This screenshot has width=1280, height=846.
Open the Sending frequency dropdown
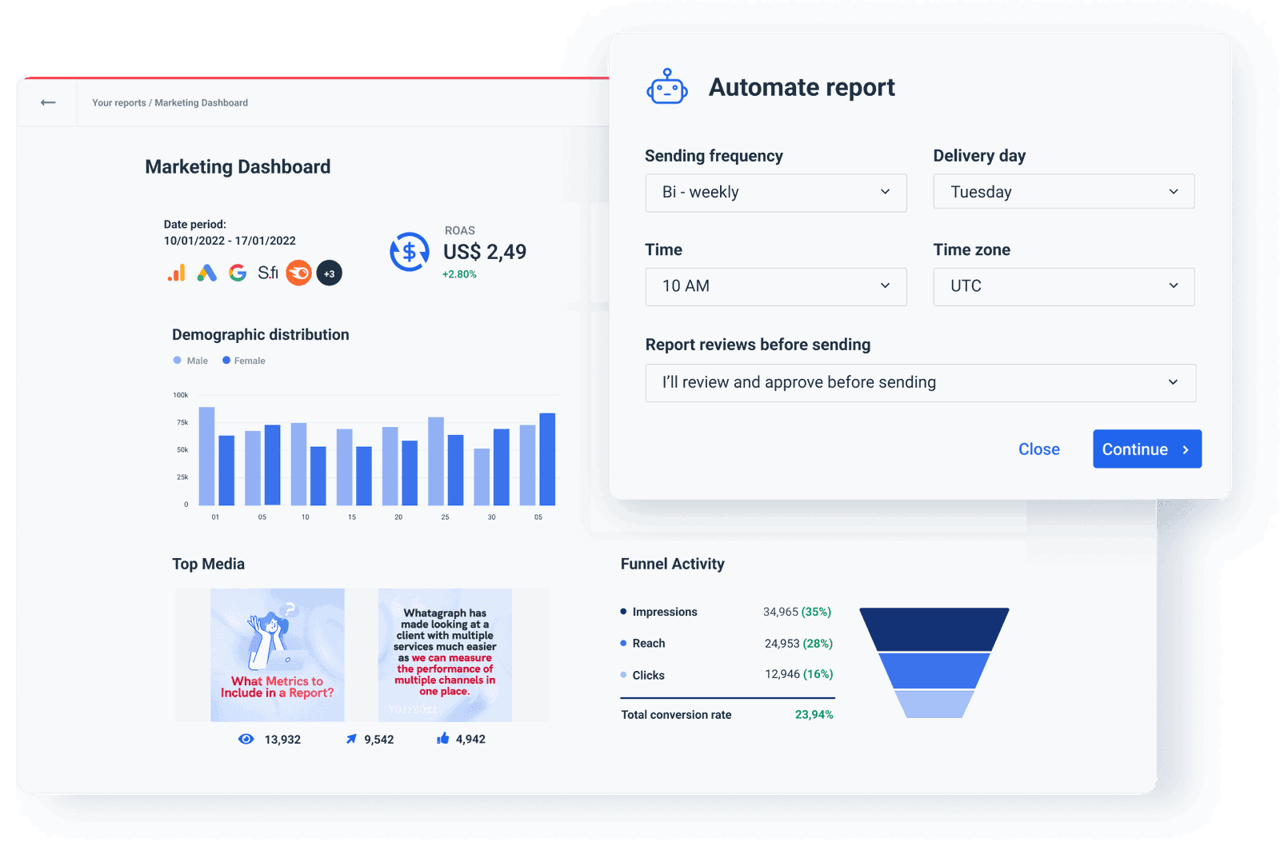point(775,193)
